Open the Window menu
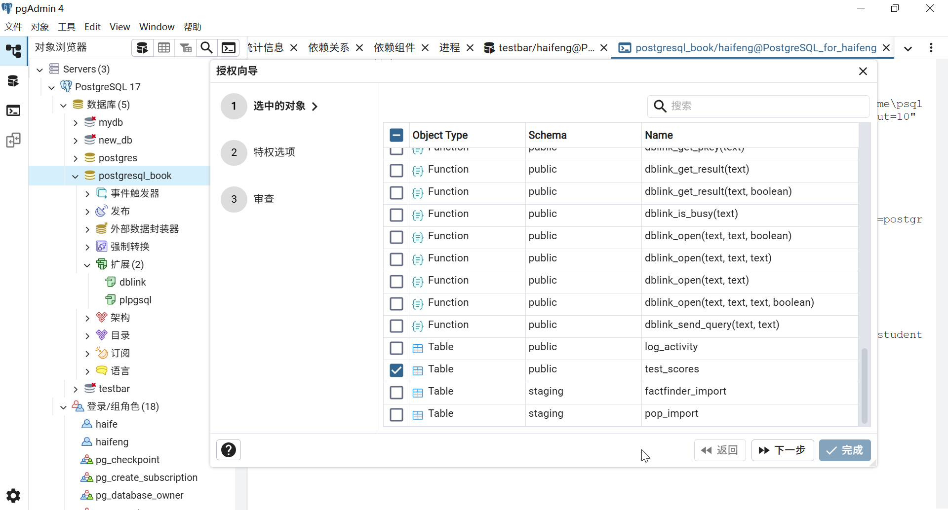Screen dimensions: 948x510 click(x=157, y=27)
